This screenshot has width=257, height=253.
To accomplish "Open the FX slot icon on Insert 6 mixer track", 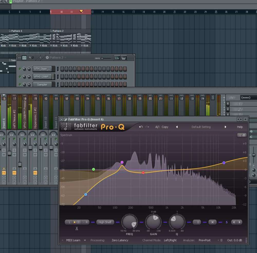I will pos(4,173).
